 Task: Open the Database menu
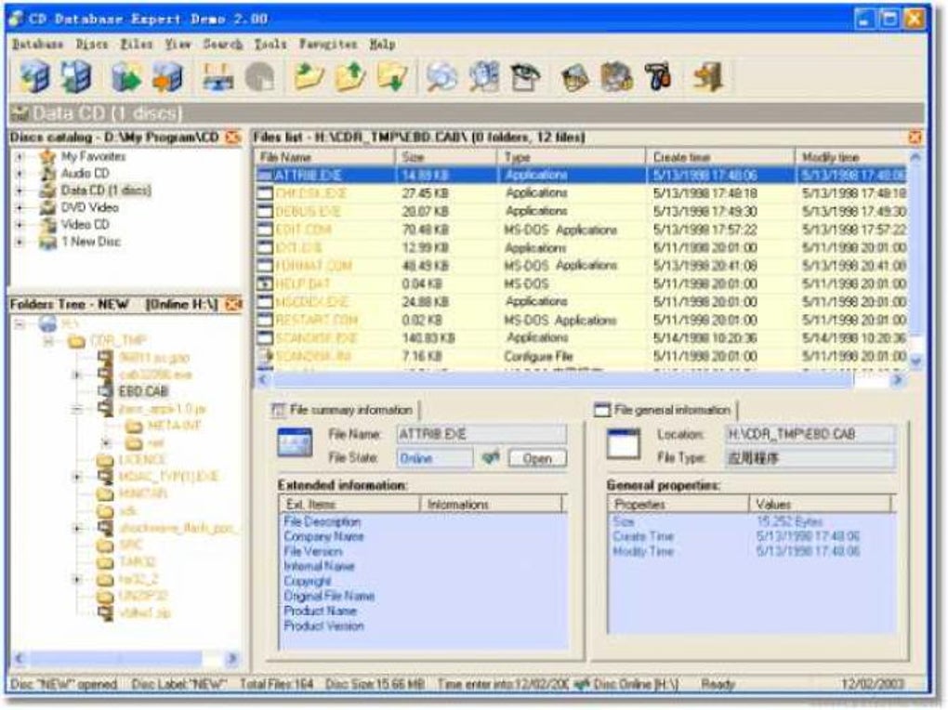pyautogui.click(x=37, y=45)
